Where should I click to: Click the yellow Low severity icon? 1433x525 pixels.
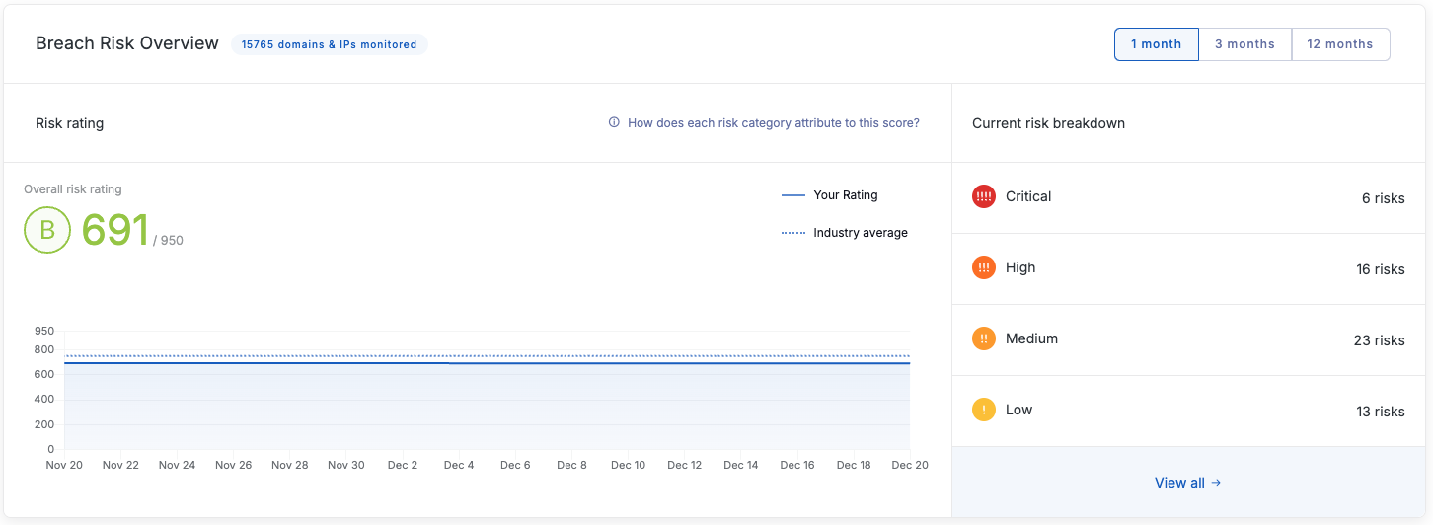(983, 410)
